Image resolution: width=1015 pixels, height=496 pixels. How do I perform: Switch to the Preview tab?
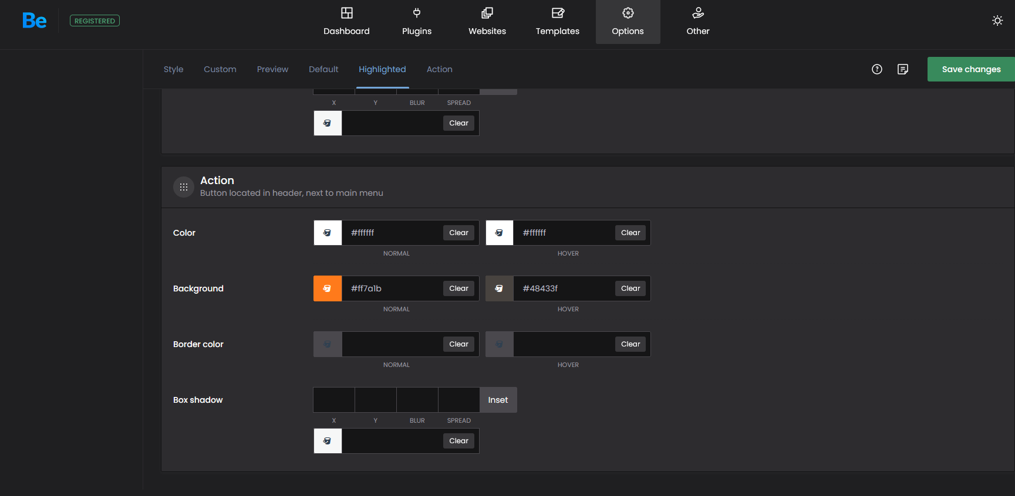tap(272, 69)
